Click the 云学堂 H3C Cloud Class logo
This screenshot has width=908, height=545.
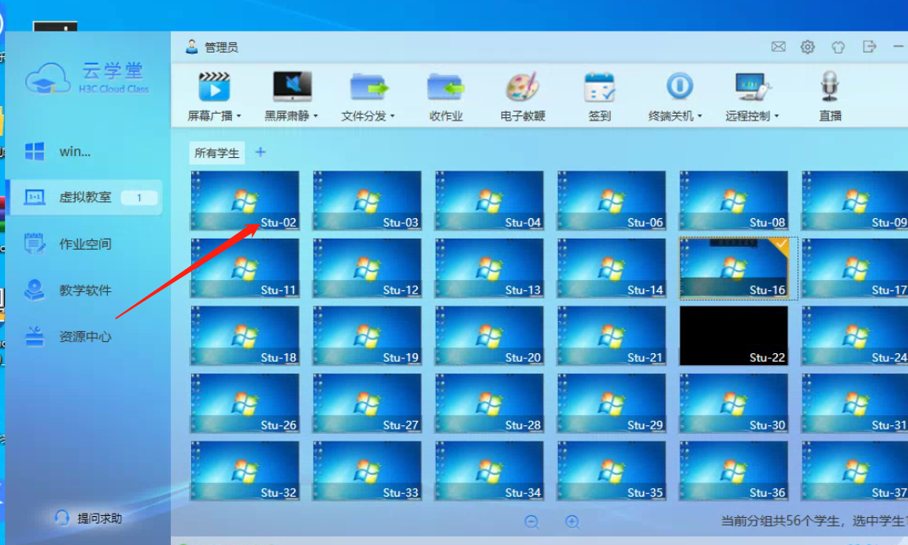(87, 78)
